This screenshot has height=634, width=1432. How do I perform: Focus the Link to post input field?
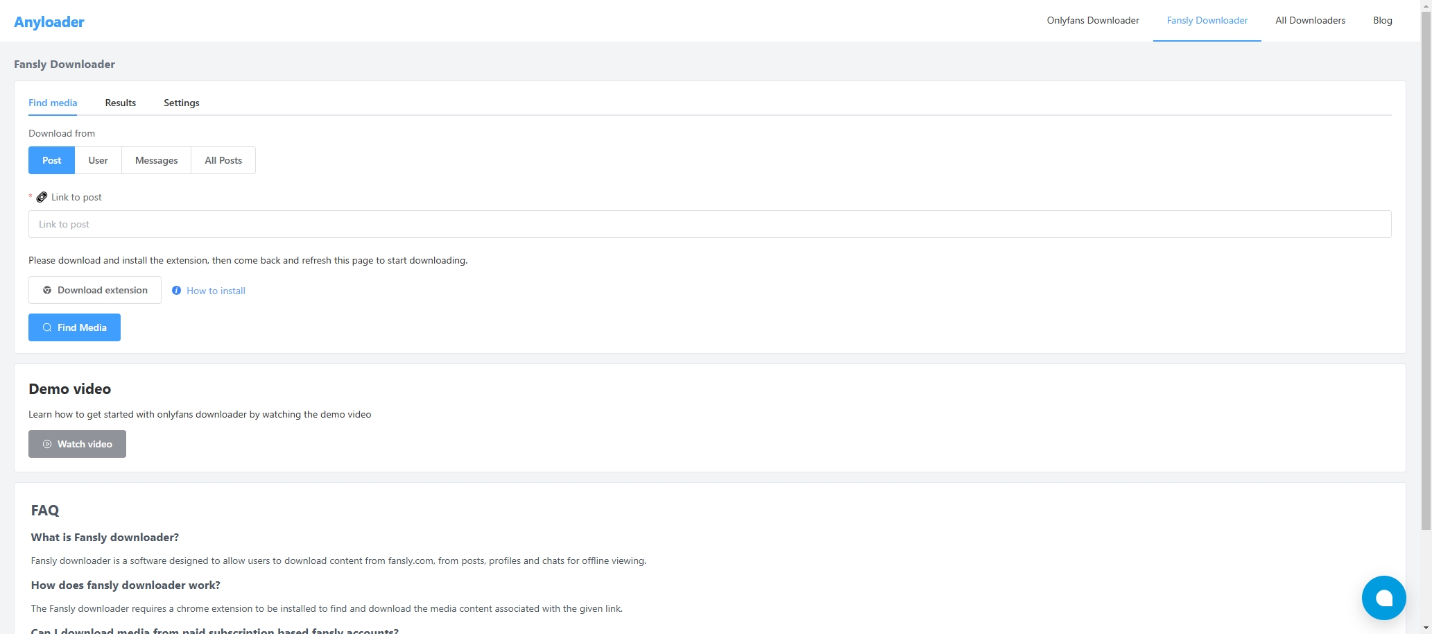click(x=709, y=224)
